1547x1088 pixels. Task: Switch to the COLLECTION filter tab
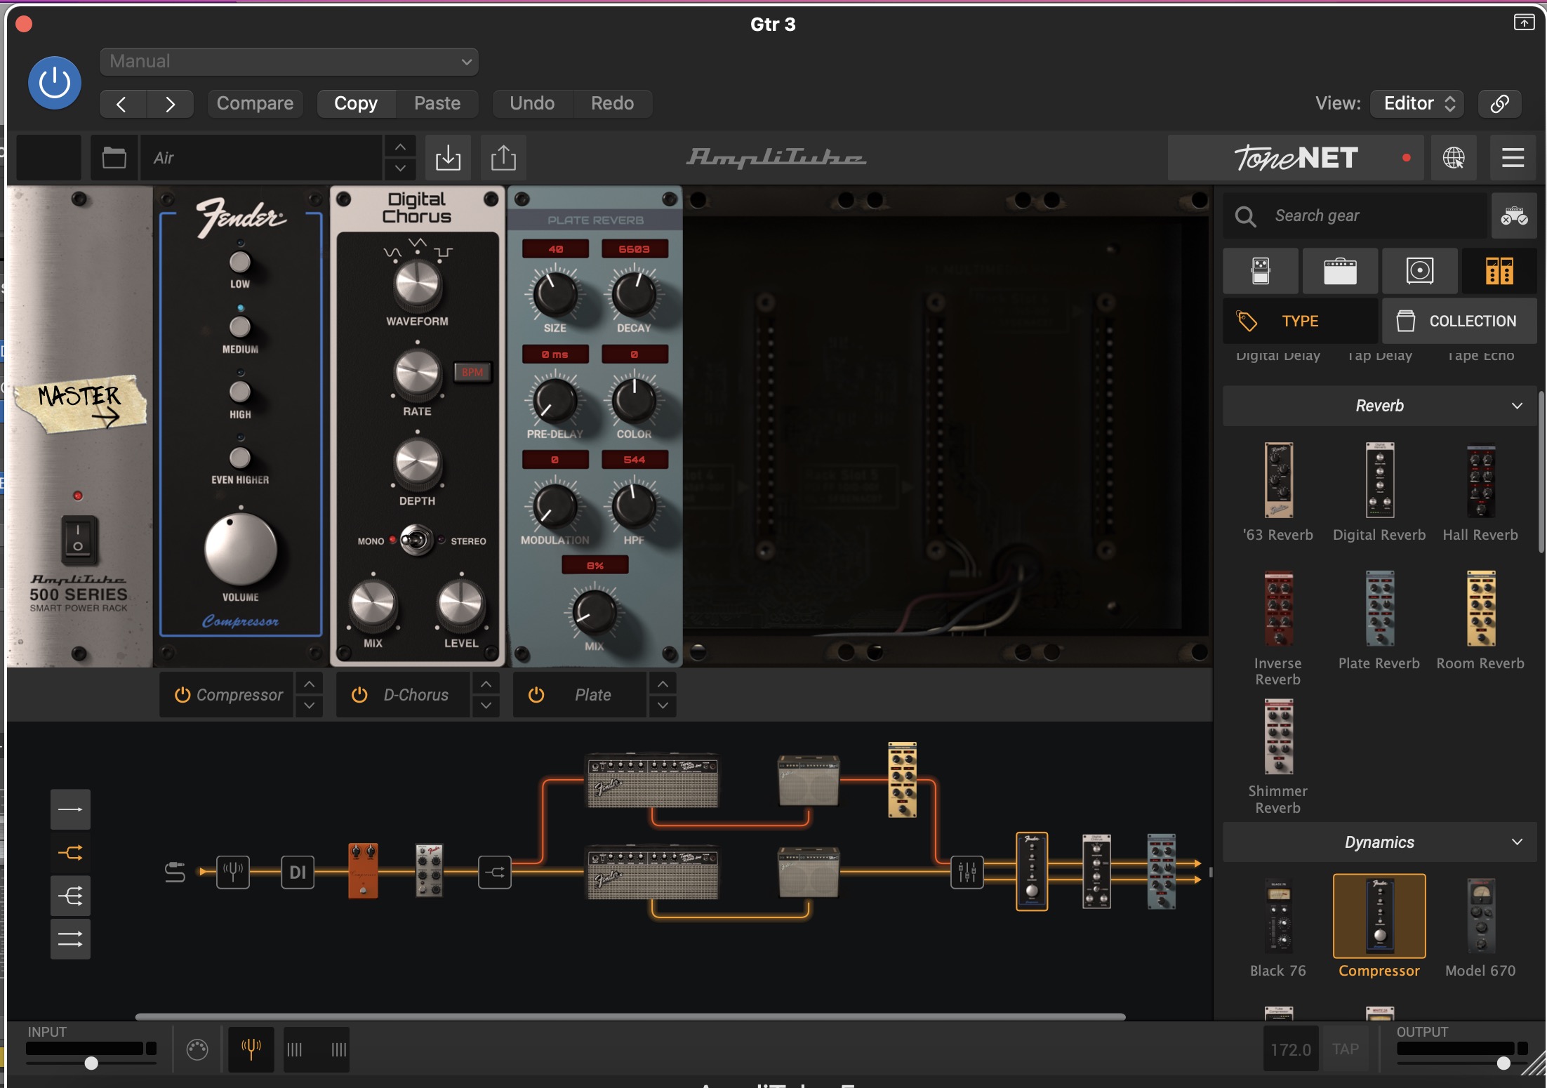pyautogui.click(x=1459, y=321)
